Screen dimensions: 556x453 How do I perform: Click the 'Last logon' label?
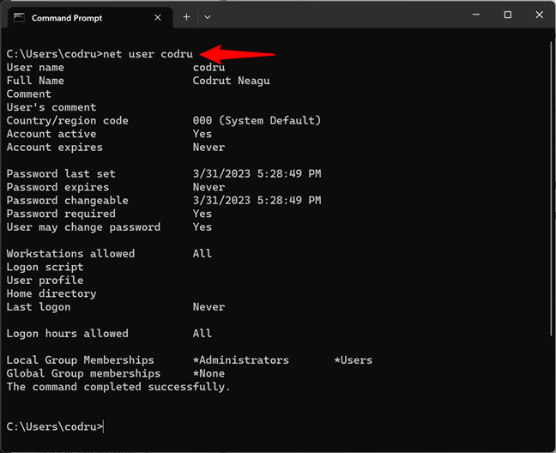[x=39, y=307]
